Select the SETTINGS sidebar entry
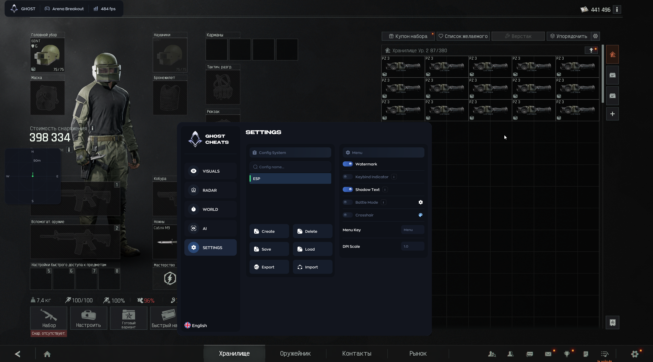Screen dimensions: 653x362 coord(210,248)
